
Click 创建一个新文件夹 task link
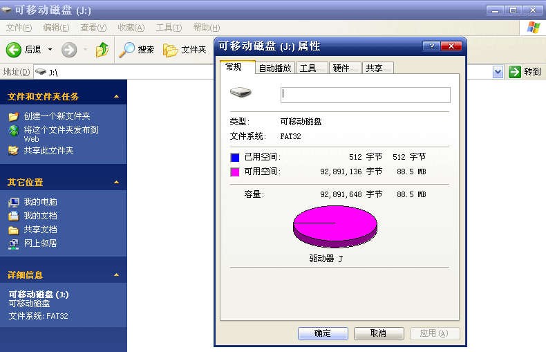tap(57, 116)
